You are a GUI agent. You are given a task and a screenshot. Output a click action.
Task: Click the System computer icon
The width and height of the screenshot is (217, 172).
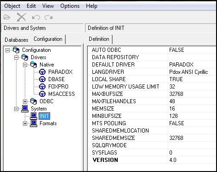pos(25,109)
